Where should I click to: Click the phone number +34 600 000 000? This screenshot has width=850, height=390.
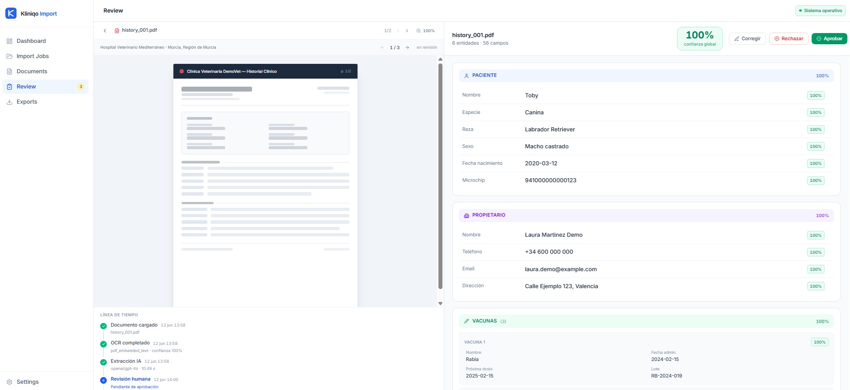click(549, 252)
